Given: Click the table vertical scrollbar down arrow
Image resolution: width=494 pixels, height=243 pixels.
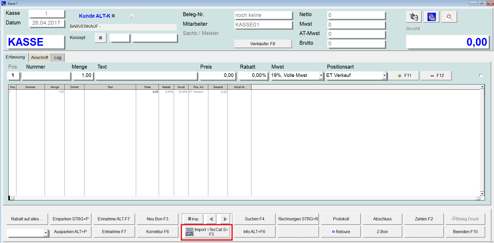Looking at the screenshot, I should 482,194.
